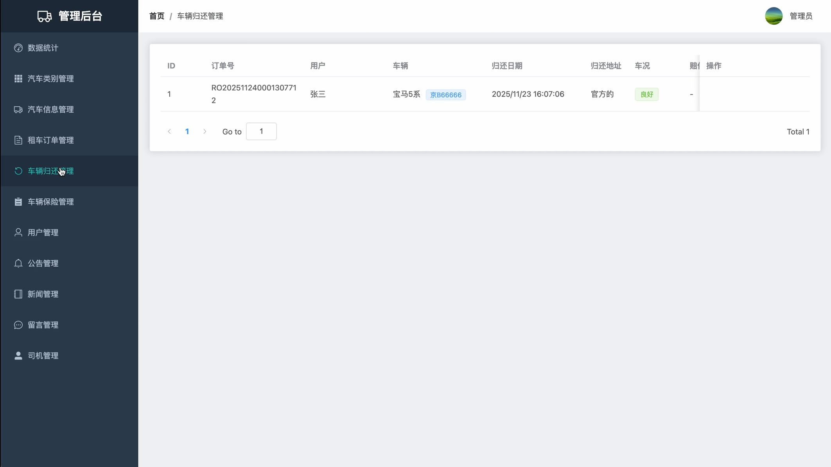831x467 pixels.
Task: Click the 首页 breadcrumb link
Action: 157,16
